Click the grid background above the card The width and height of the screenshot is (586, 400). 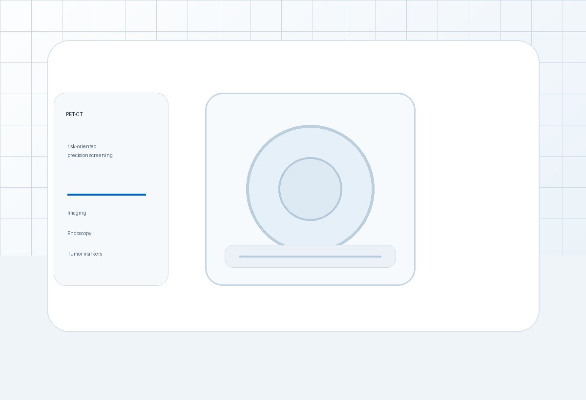tap(293, 20)
